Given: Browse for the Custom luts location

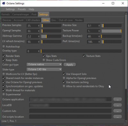Looking at the screenshot, I should tap(117, 111).
